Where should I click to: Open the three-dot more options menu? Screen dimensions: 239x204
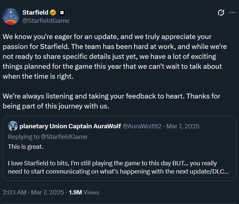[232, 13]
